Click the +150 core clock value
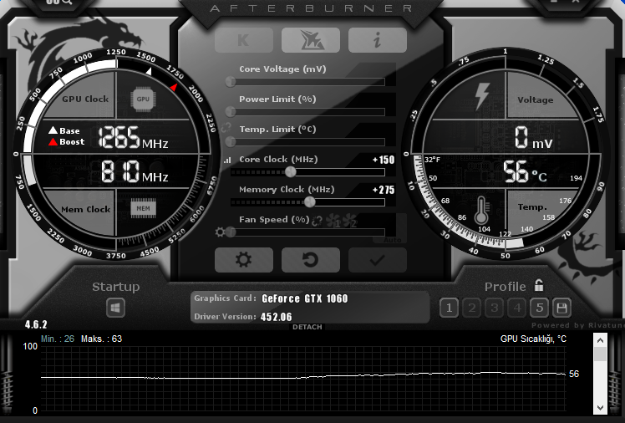Viewport: 625px width, 423px height. 384,160
